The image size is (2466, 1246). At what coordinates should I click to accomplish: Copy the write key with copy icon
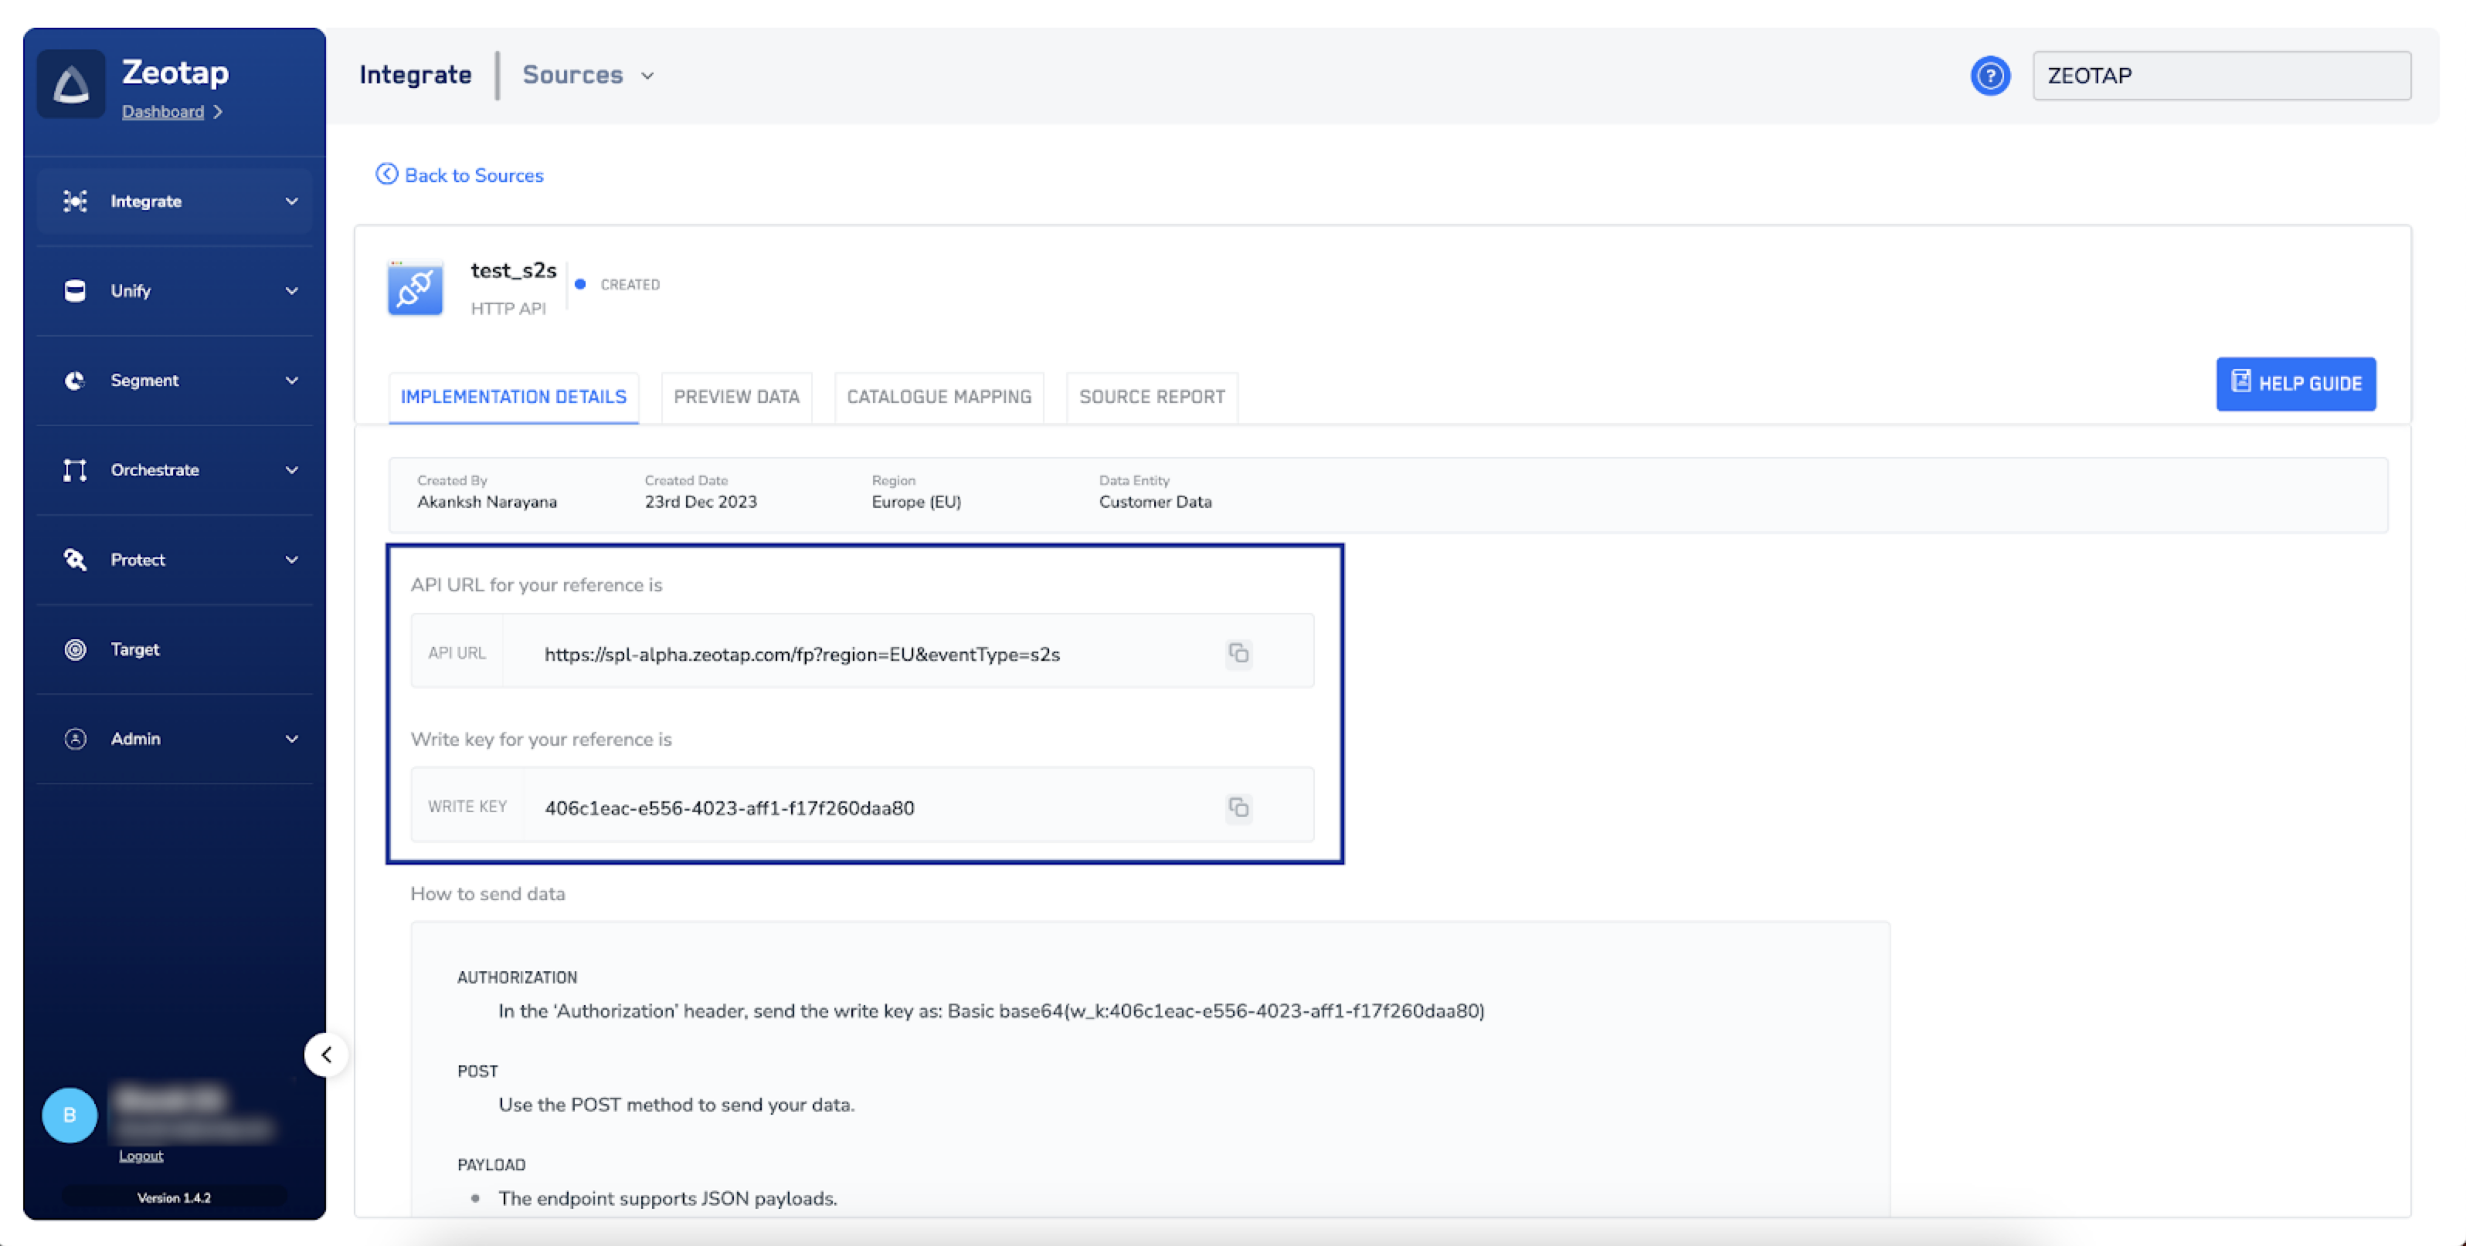[x=1238, y=807]
